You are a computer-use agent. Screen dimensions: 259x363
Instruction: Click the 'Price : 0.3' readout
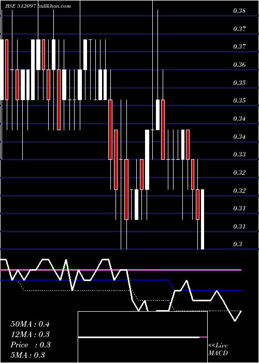(x=30, y=345)
